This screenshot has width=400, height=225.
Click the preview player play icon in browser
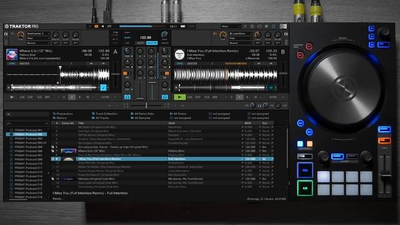(x=8, y=114)
